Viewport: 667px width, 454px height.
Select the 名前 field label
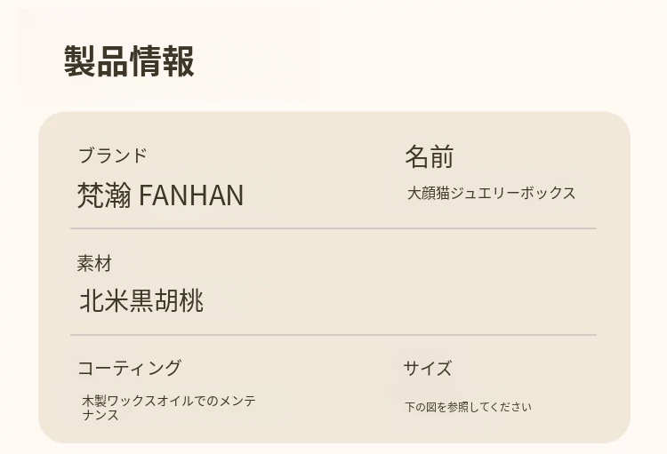click(x=429, y=157)
